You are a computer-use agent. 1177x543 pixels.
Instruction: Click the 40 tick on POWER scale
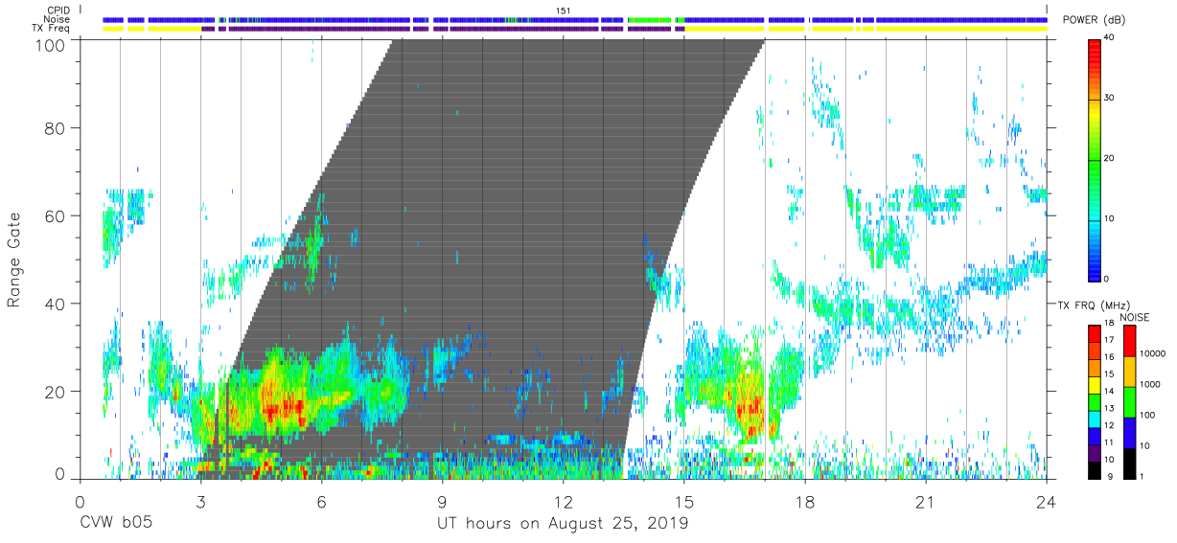(1111, 38)
